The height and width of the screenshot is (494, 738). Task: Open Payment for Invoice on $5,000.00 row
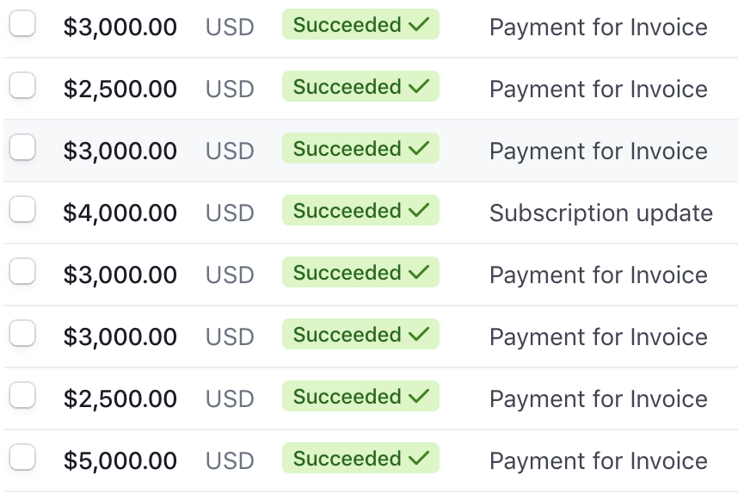pos(598,460)
